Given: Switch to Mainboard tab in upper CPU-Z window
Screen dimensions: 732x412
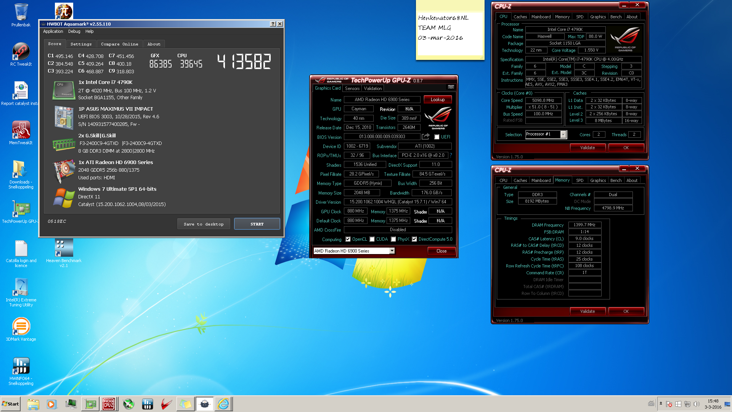Looking at the screenshot, I should click(x=541, y=17).
